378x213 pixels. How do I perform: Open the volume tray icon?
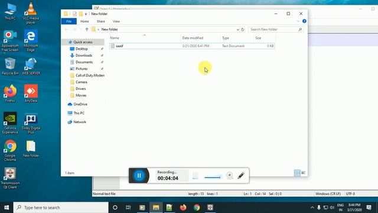(332, 208)
